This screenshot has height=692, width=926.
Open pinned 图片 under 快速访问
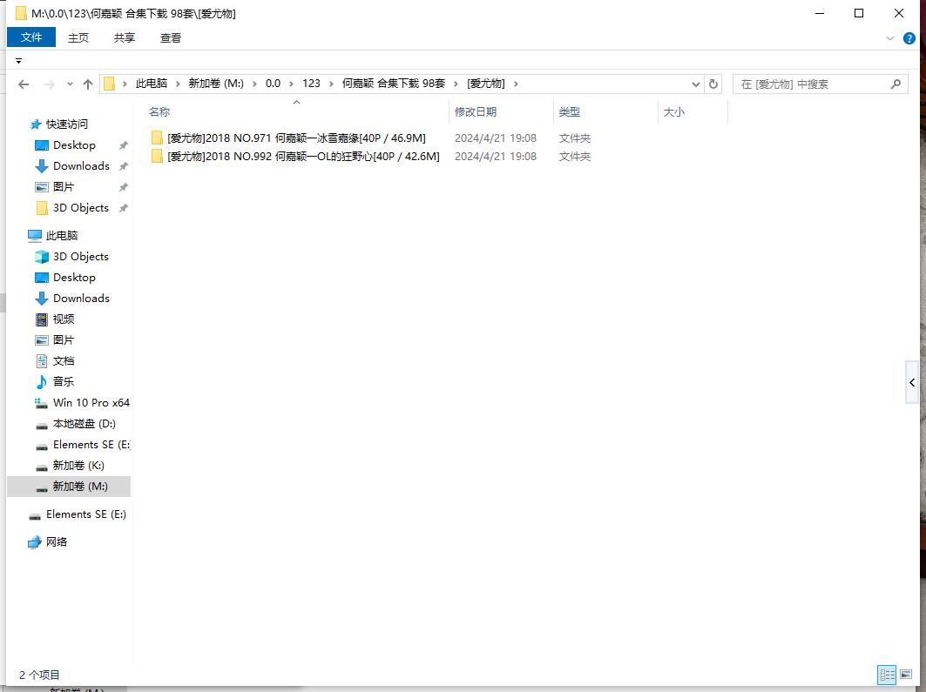coord(64,187)
